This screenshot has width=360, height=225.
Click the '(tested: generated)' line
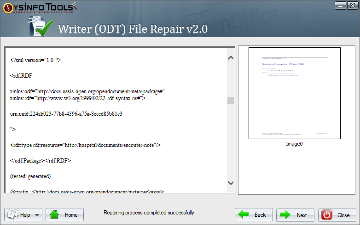click(x=30, y=176)
